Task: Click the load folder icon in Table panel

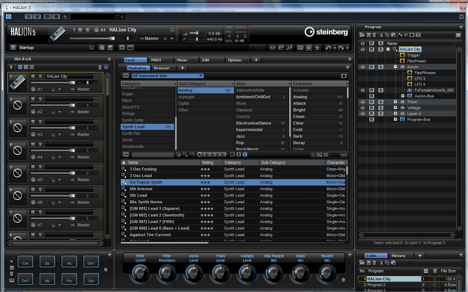Action: (362, 263)
